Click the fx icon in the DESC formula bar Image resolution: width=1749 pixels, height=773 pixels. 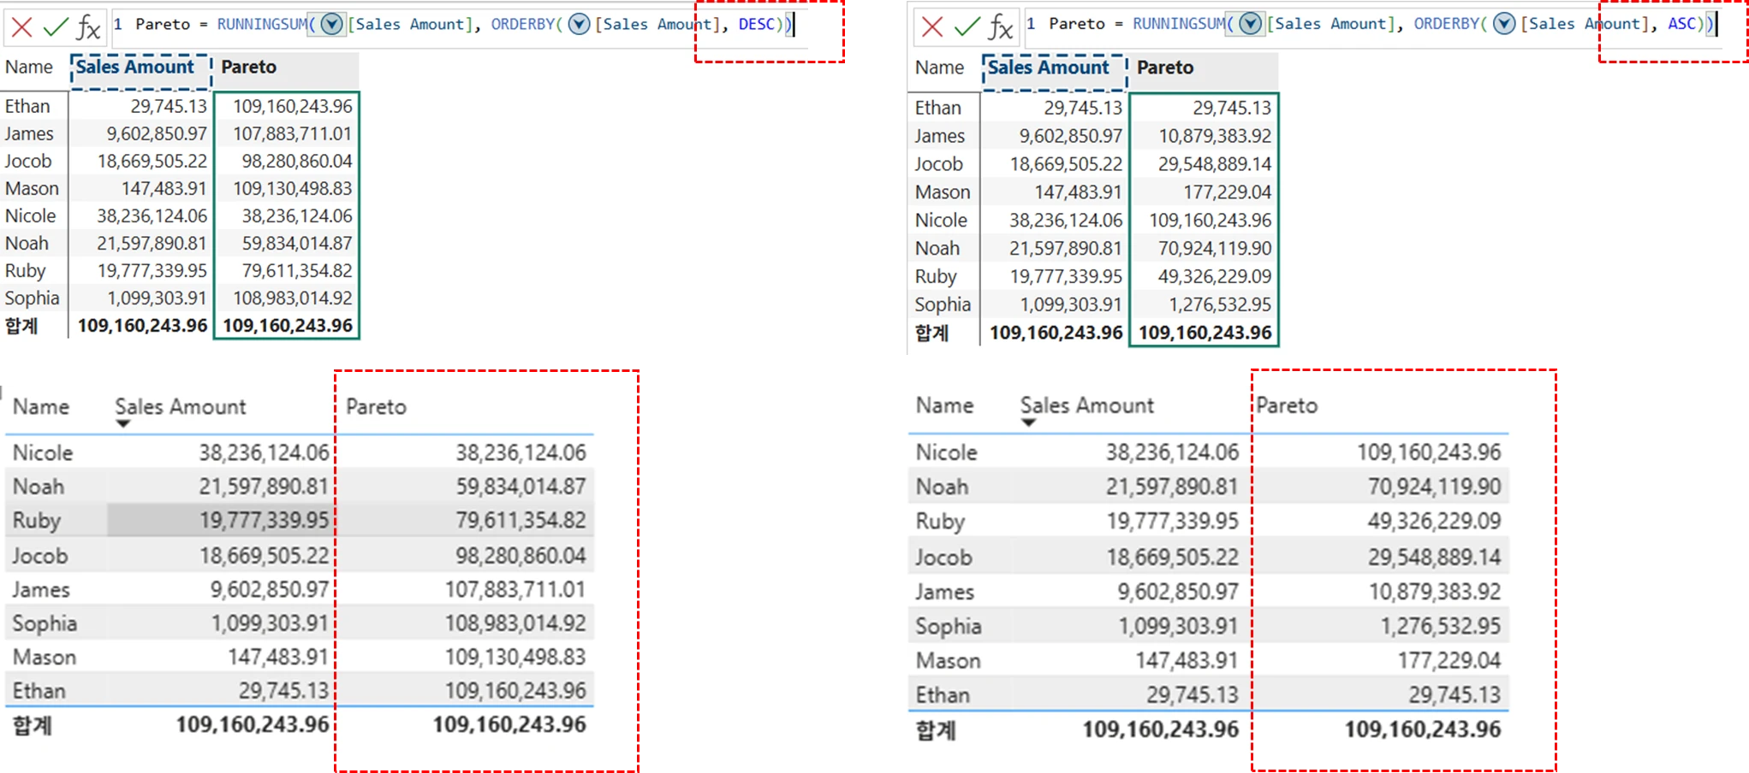click(88, 27)
